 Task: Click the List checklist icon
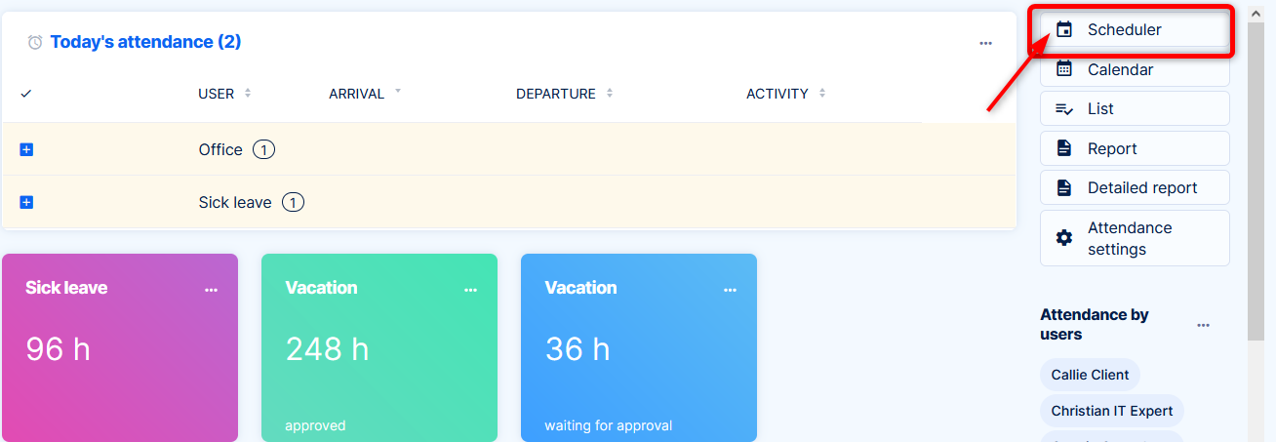(1064, 109)
